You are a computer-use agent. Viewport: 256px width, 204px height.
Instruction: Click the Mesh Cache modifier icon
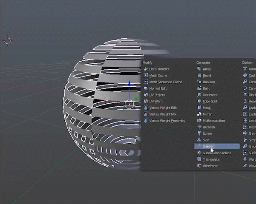[x=146, y=76]
